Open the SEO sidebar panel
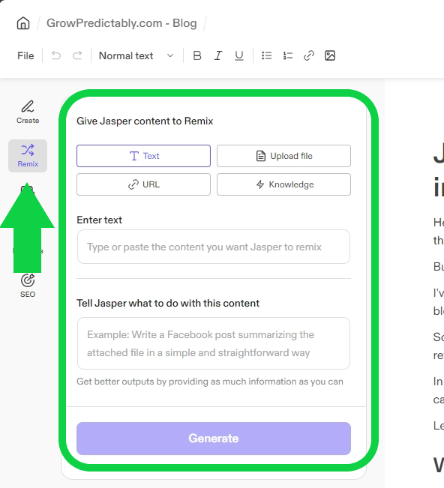444x488 pixels. click(x=28, y=286)
